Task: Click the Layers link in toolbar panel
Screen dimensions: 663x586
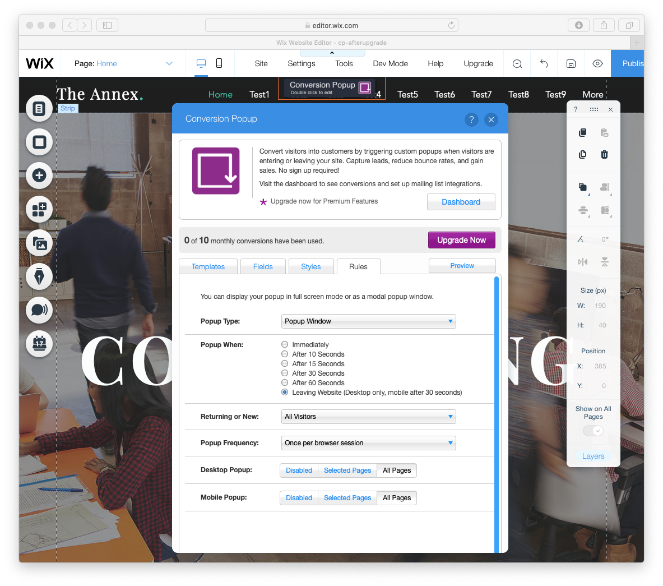Action: (594, 456)
